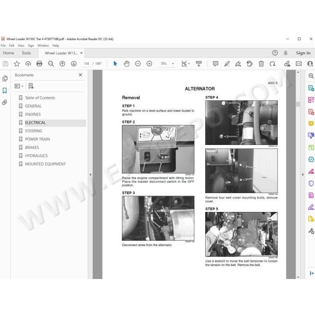
Task: Toggle the Bookmarks panel icon
Action: click(x=4, y=90)
